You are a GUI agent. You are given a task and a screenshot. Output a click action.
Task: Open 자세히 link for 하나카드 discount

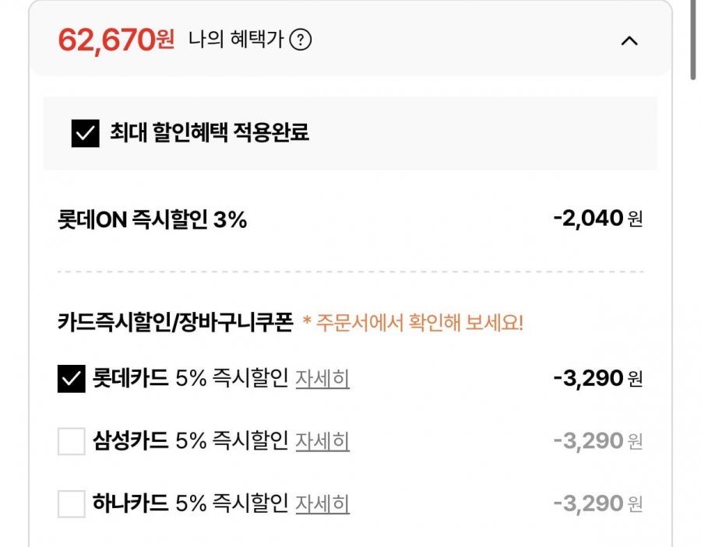(x=322, y=504)
